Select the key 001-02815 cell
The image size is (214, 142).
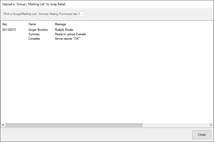coord(9,30)
